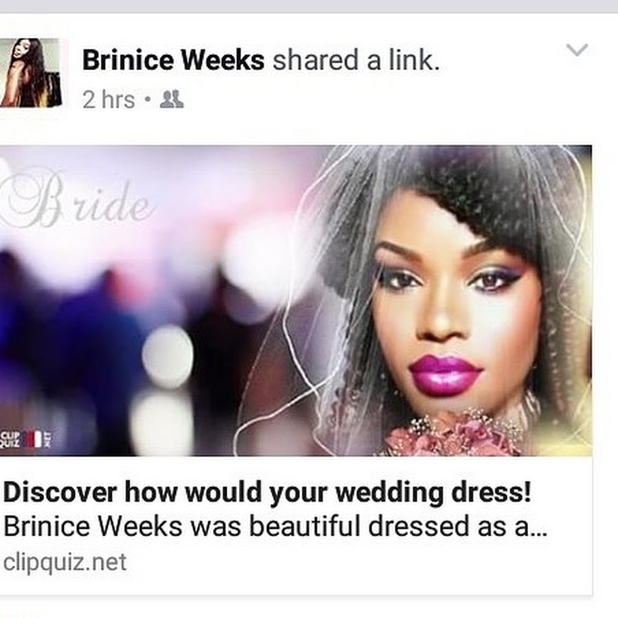Image resolution: width=618 pixels, height=618 pixels.
Task: Click the 'shared a link.' text
Action: click(x=356, y=60)
